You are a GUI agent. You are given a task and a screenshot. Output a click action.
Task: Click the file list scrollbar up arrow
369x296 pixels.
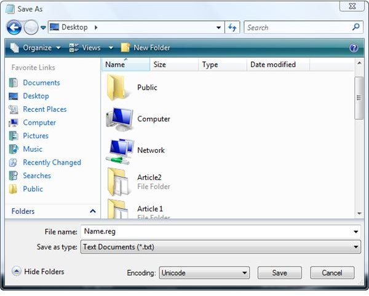point(359,63)
